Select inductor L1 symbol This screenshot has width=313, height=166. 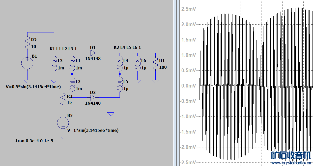pos(72,63)
